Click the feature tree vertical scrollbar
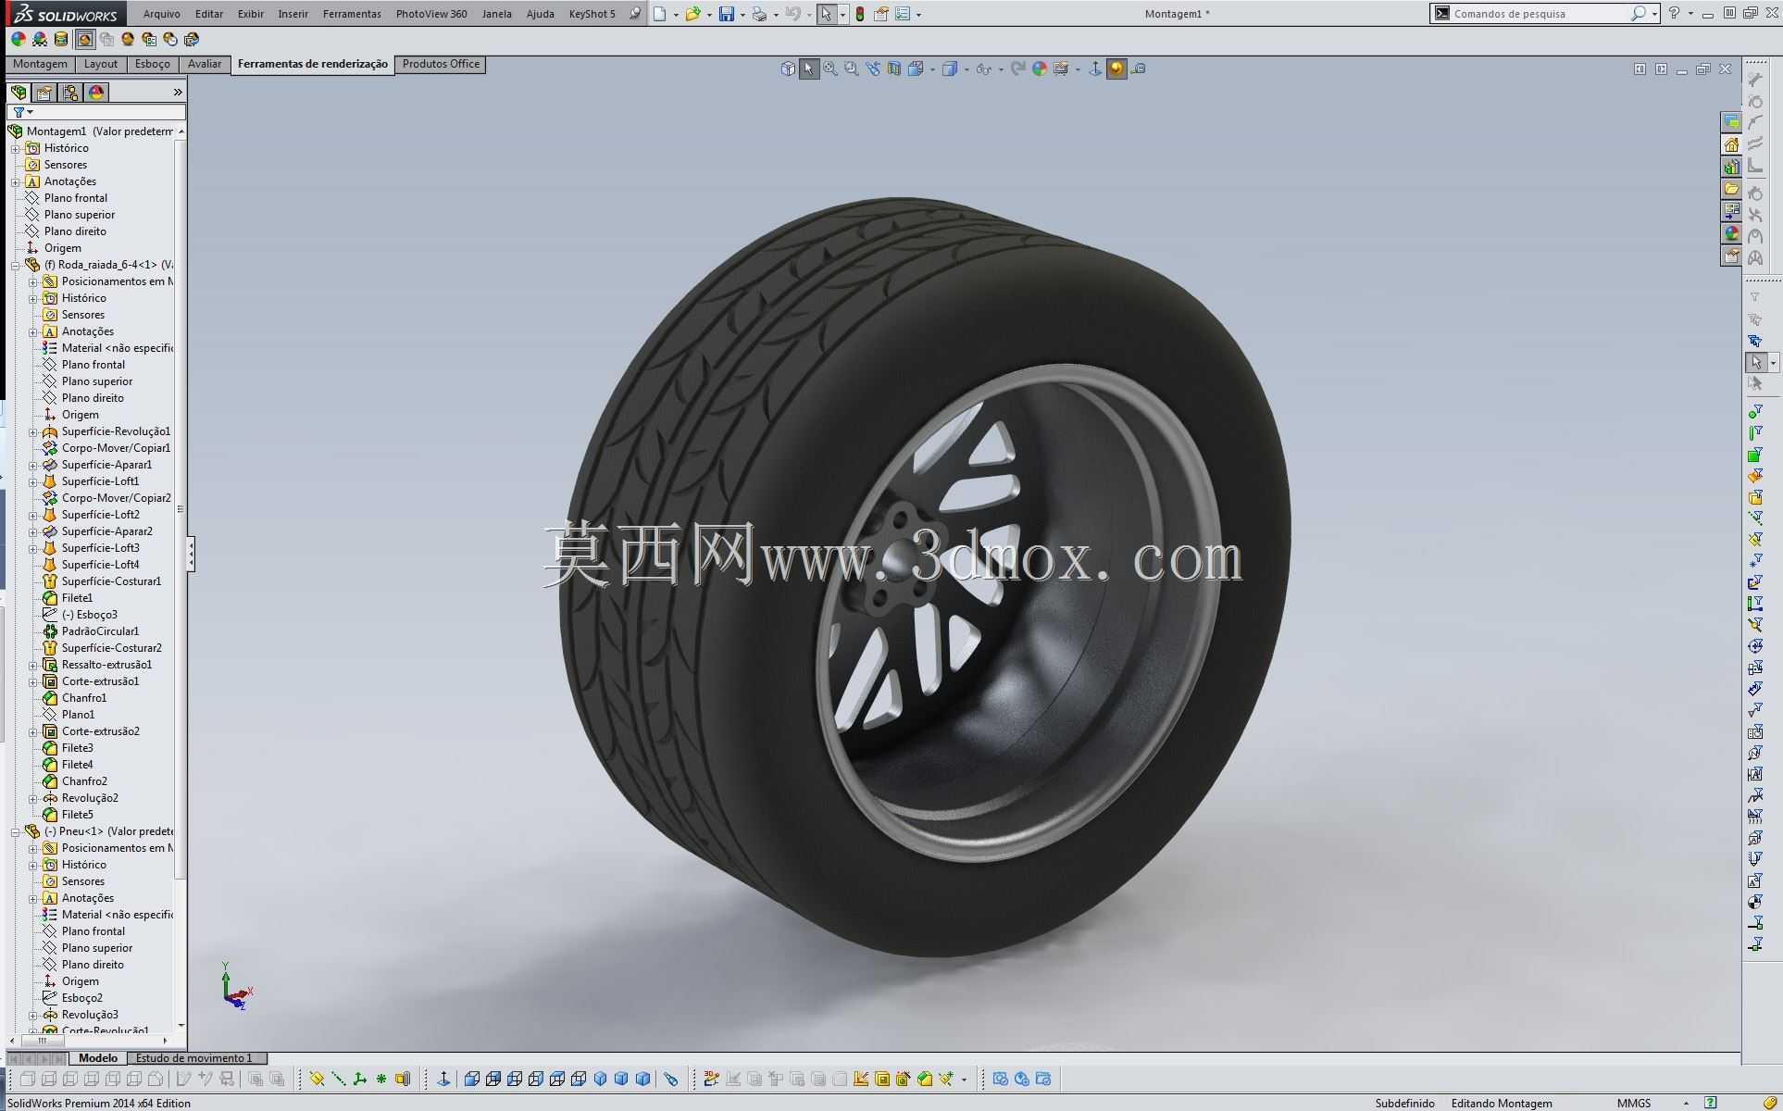Screen dimensions: 1783x1111 click(x=181, y=509)
